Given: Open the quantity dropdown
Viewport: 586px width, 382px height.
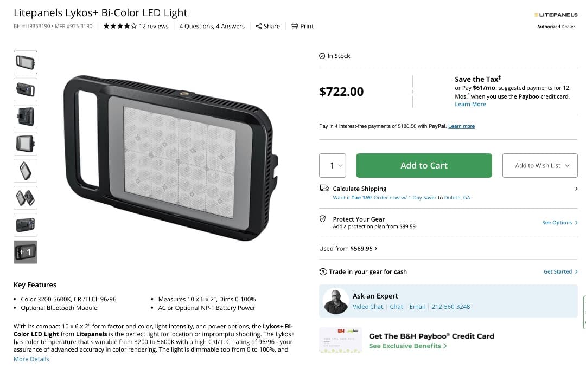Looking at the screenshot, I should [x=333, y=165].
